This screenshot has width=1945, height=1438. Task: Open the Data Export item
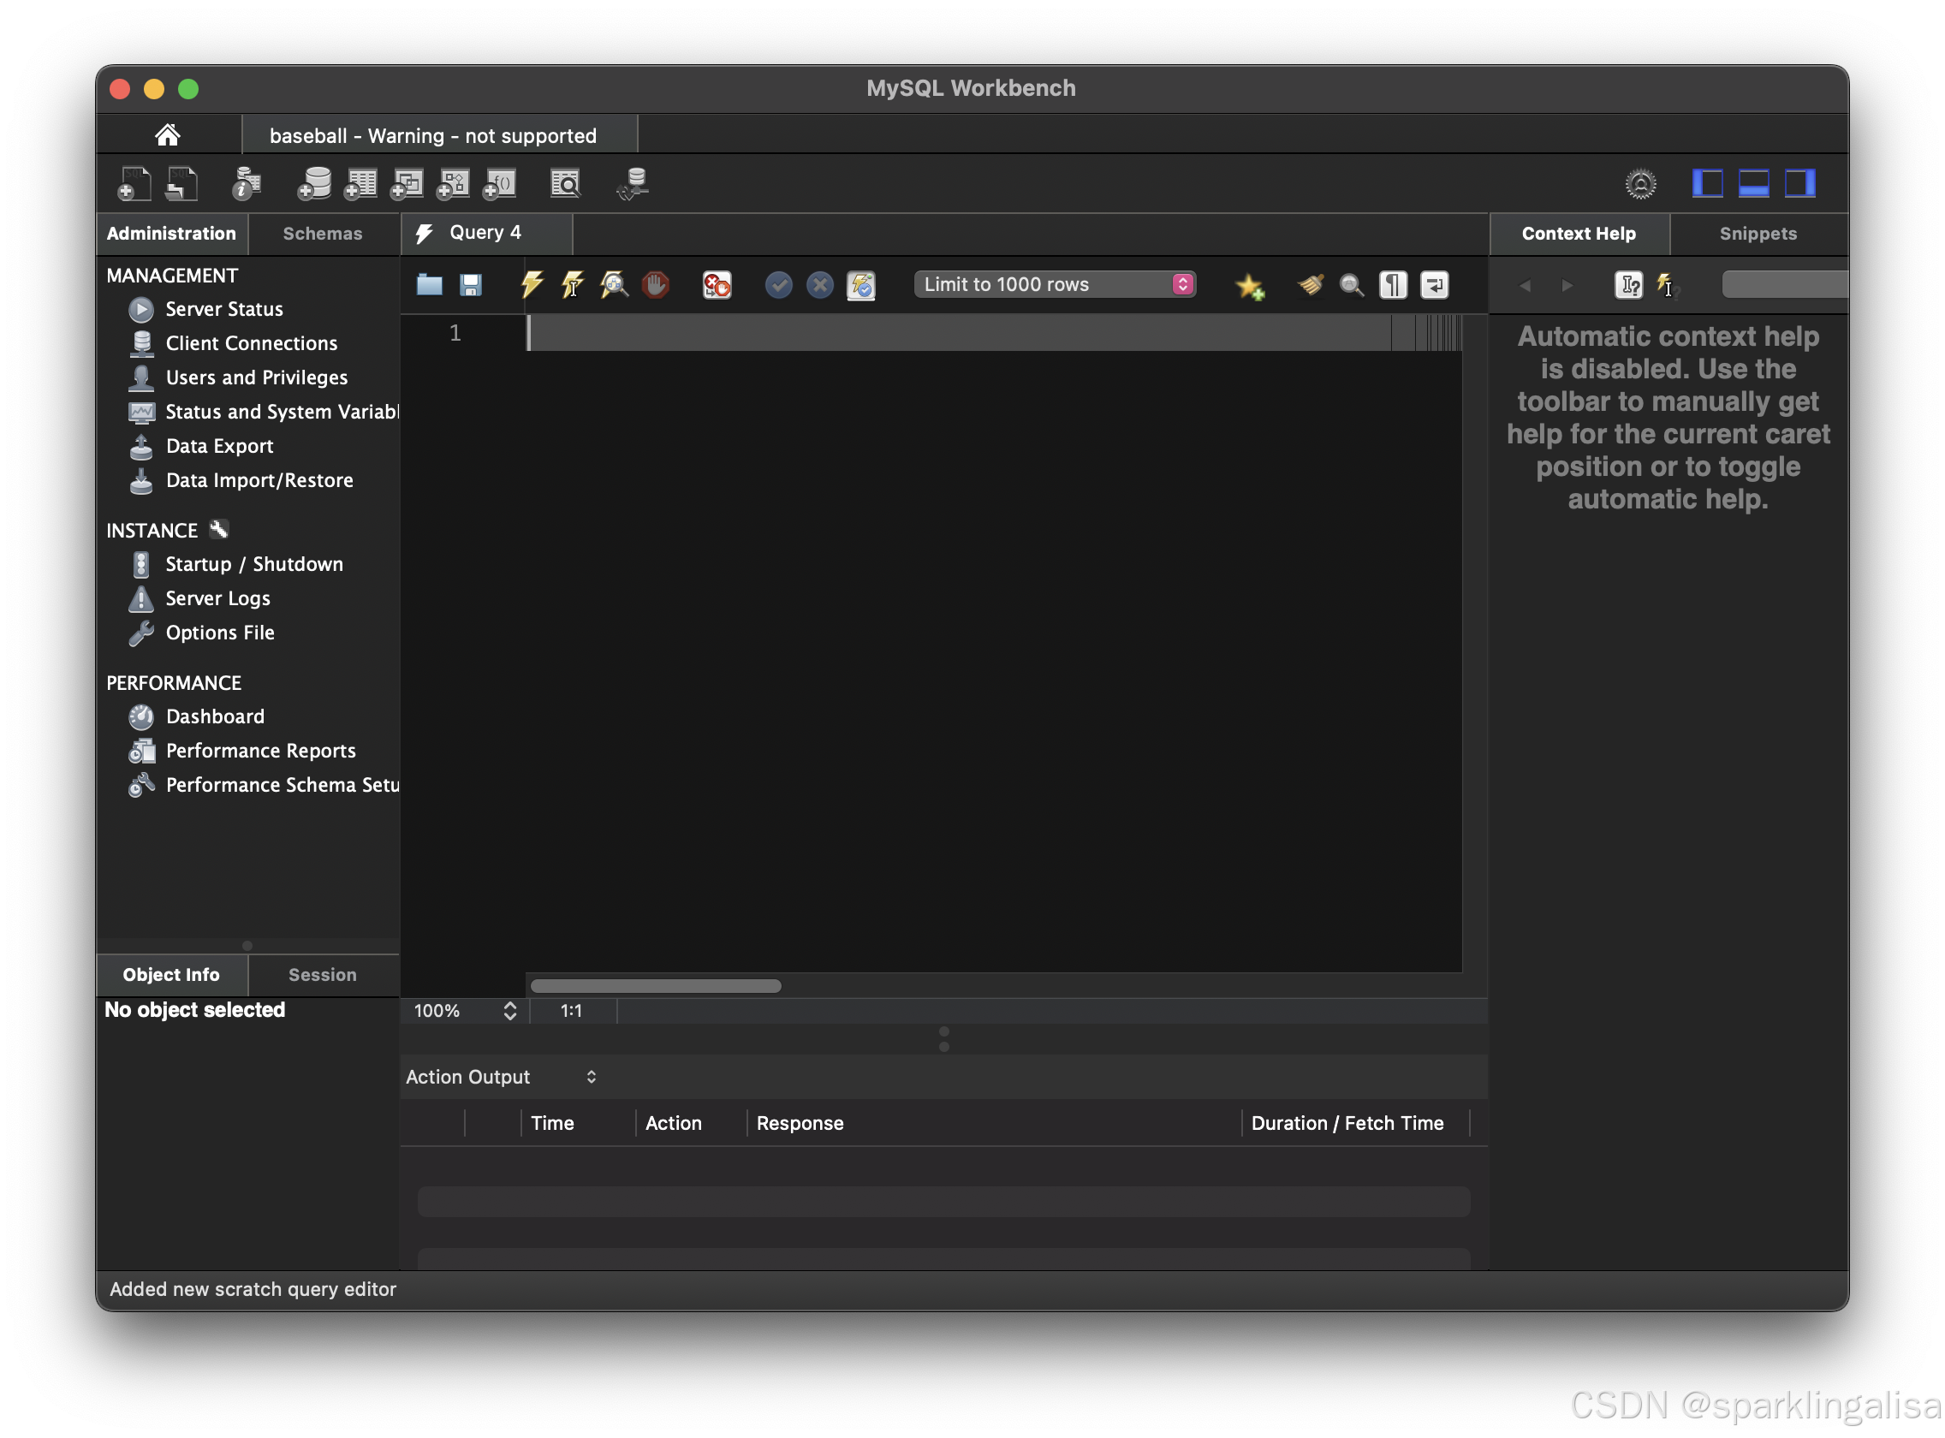point(219,446)
